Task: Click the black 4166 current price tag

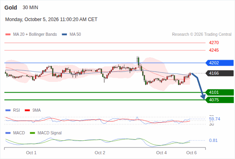Action: 219,73
